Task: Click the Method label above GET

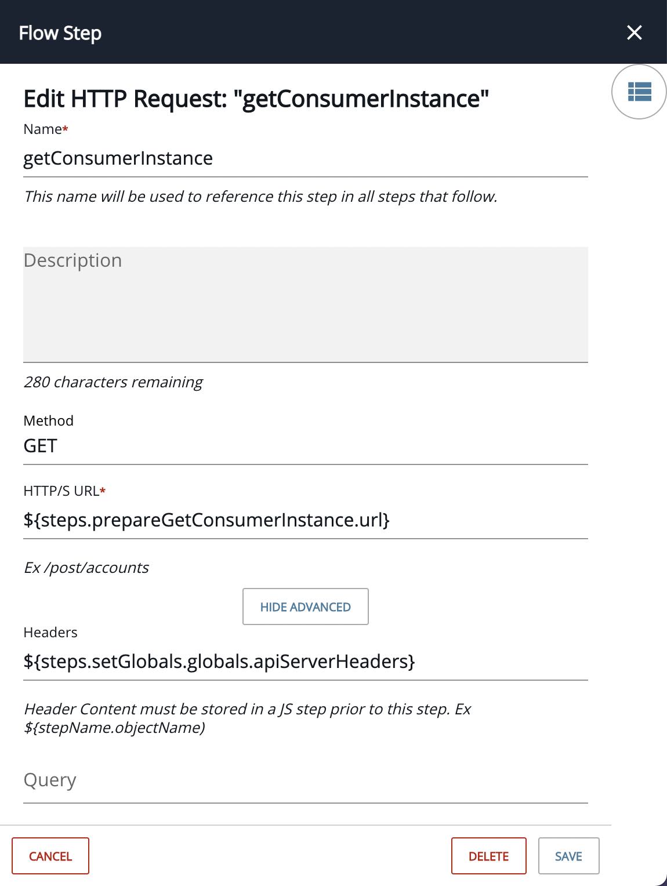Action: pos(49,420)
